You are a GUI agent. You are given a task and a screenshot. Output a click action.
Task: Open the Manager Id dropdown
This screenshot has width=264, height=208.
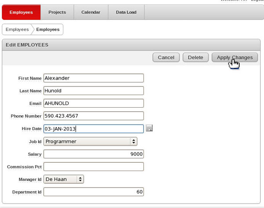point(64,179)
